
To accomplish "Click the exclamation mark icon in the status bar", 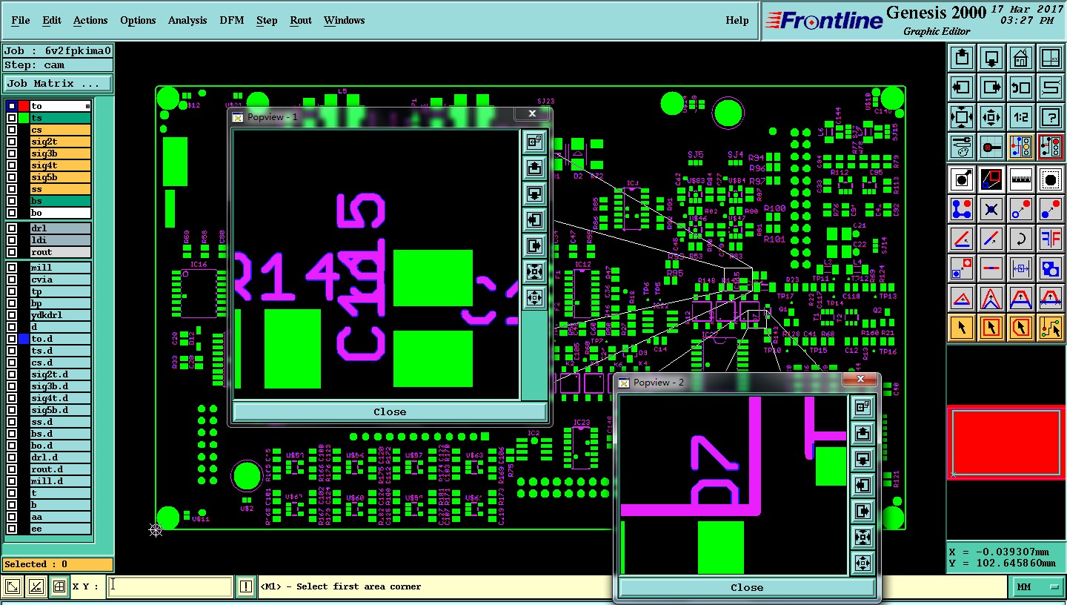I will [246, 586].
